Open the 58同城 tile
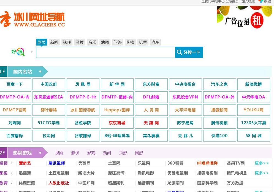This screenshot has width=274, height=192. point(254,136)
